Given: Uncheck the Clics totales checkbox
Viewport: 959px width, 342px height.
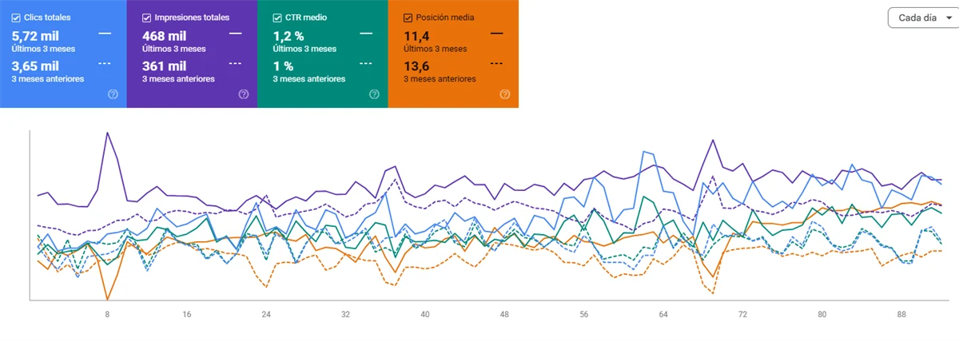Looking at the screenshot, I should (x=16, y=17).
